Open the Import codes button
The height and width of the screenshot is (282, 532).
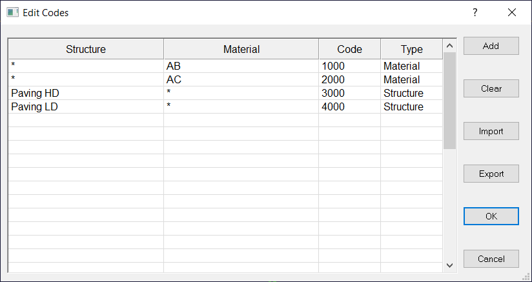(x=491, y=131)
